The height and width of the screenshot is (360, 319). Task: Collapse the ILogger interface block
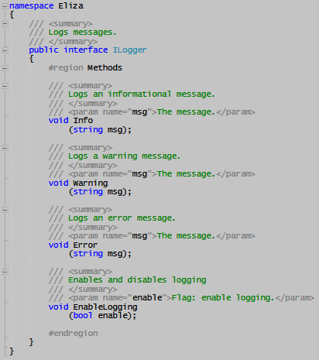click(x=5, y=50)
